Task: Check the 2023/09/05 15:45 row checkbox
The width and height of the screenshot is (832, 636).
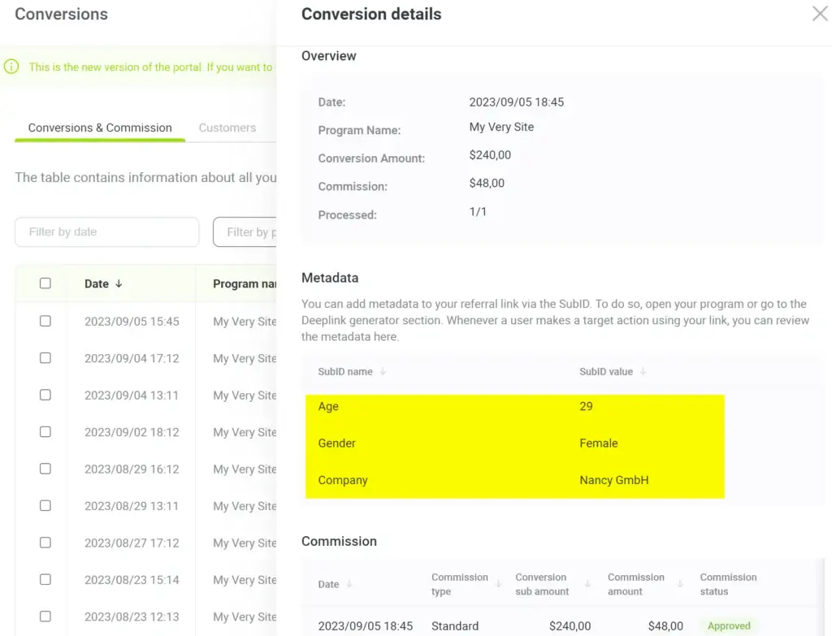Action: (45, 321)
